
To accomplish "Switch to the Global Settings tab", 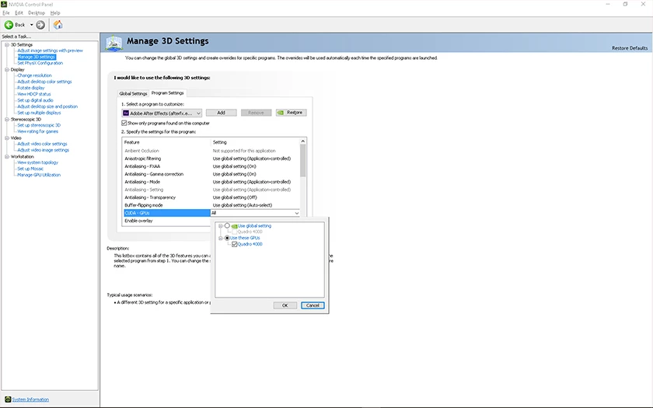I will (133, 93).
